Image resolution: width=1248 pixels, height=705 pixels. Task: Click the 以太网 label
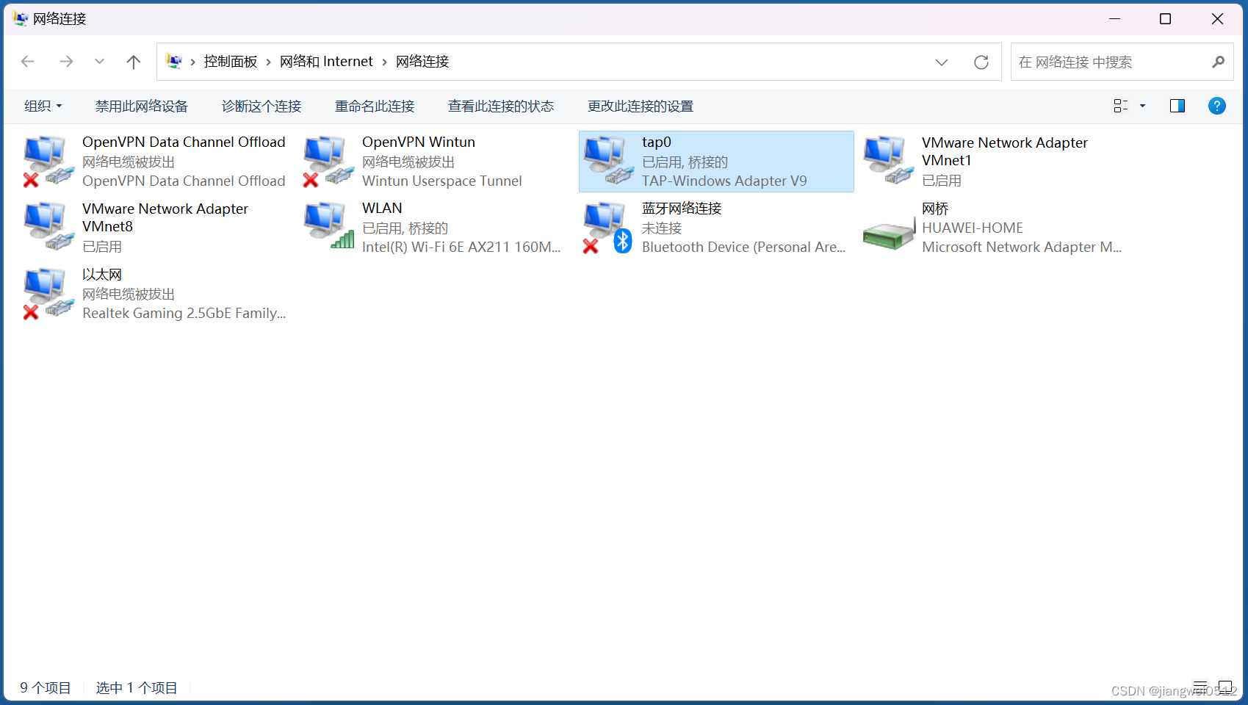[x=102, y=274]
